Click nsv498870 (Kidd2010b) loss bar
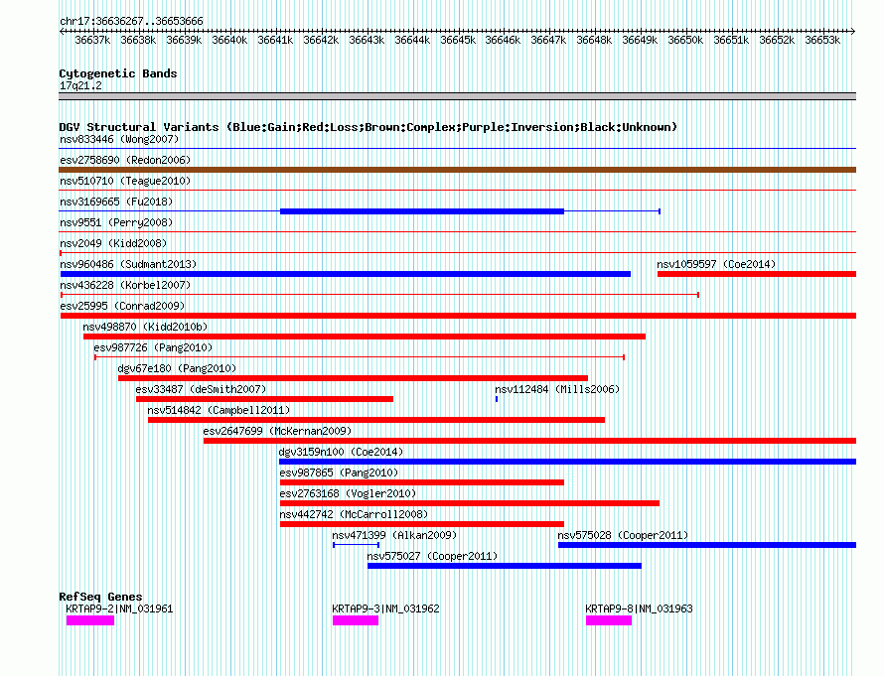The width and height of the screenshot is (884, 676). (365, 337)
